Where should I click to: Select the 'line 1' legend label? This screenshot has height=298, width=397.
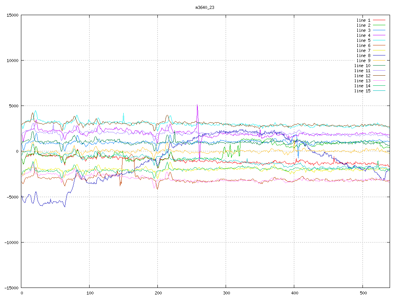coord(363,20)
